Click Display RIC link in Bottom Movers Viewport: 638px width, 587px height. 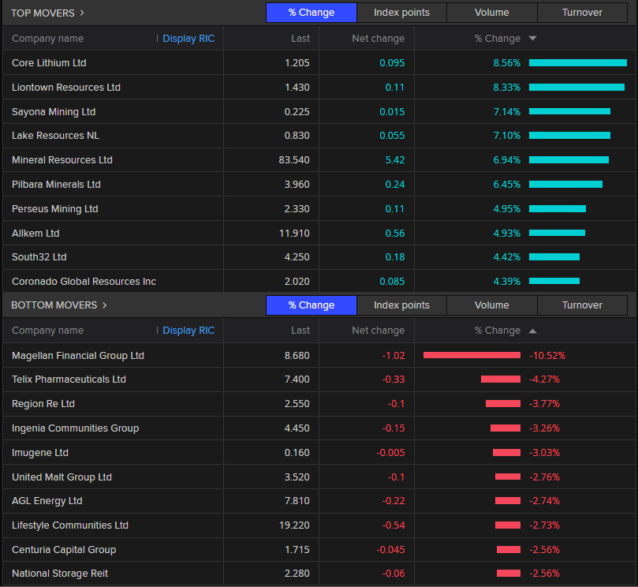point(188,331)
